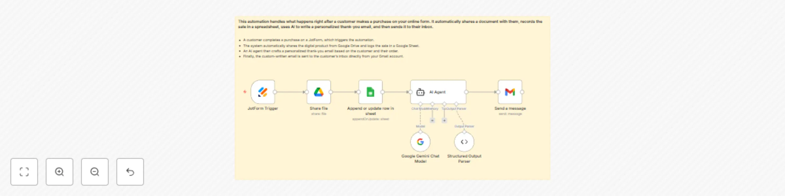The image size is (785, 196).
Task: Click the bullet starting 'Finally, the custom-written email'
Action: (x=323, y=56)
